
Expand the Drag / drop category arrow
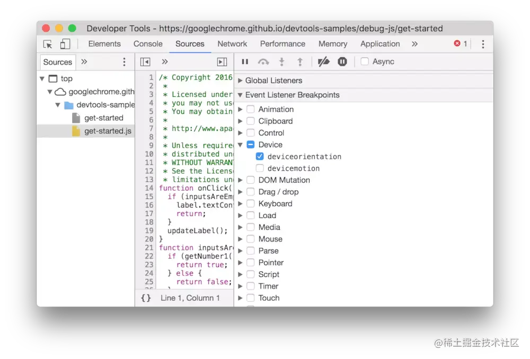[x=240, y=192]
